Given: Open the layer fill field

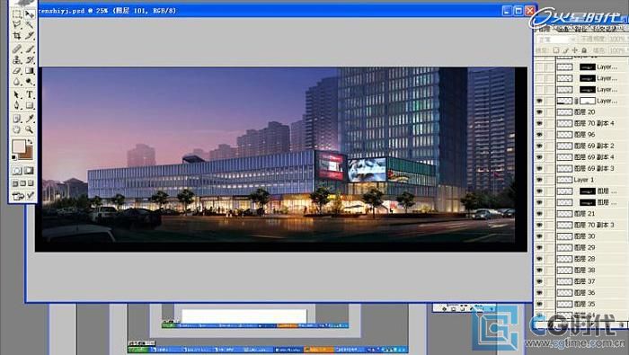Looking at the screenshot, I should coord(618,50).
